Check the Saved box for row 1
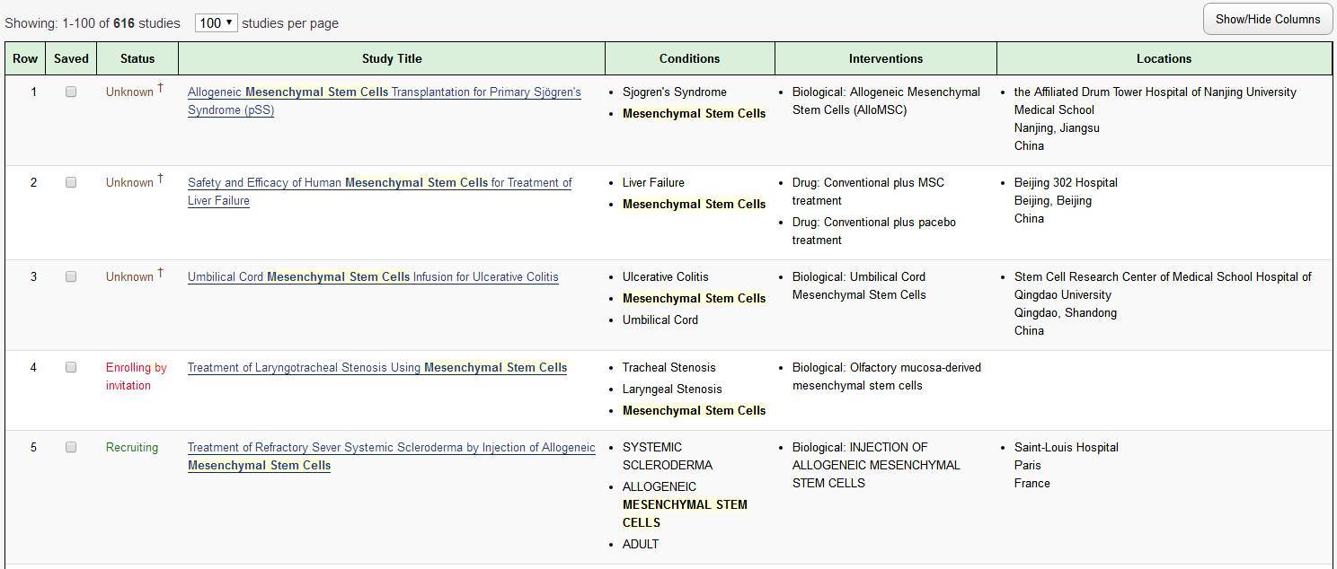Image resolution: width=1337 pixels, height=569 pixels. pos(71,92)
